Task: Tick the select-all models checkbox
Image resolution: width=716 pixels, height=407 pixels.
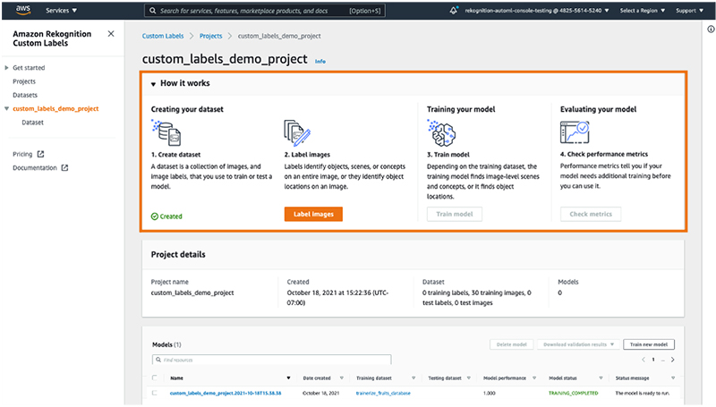Action: click(x=154, y=377)
